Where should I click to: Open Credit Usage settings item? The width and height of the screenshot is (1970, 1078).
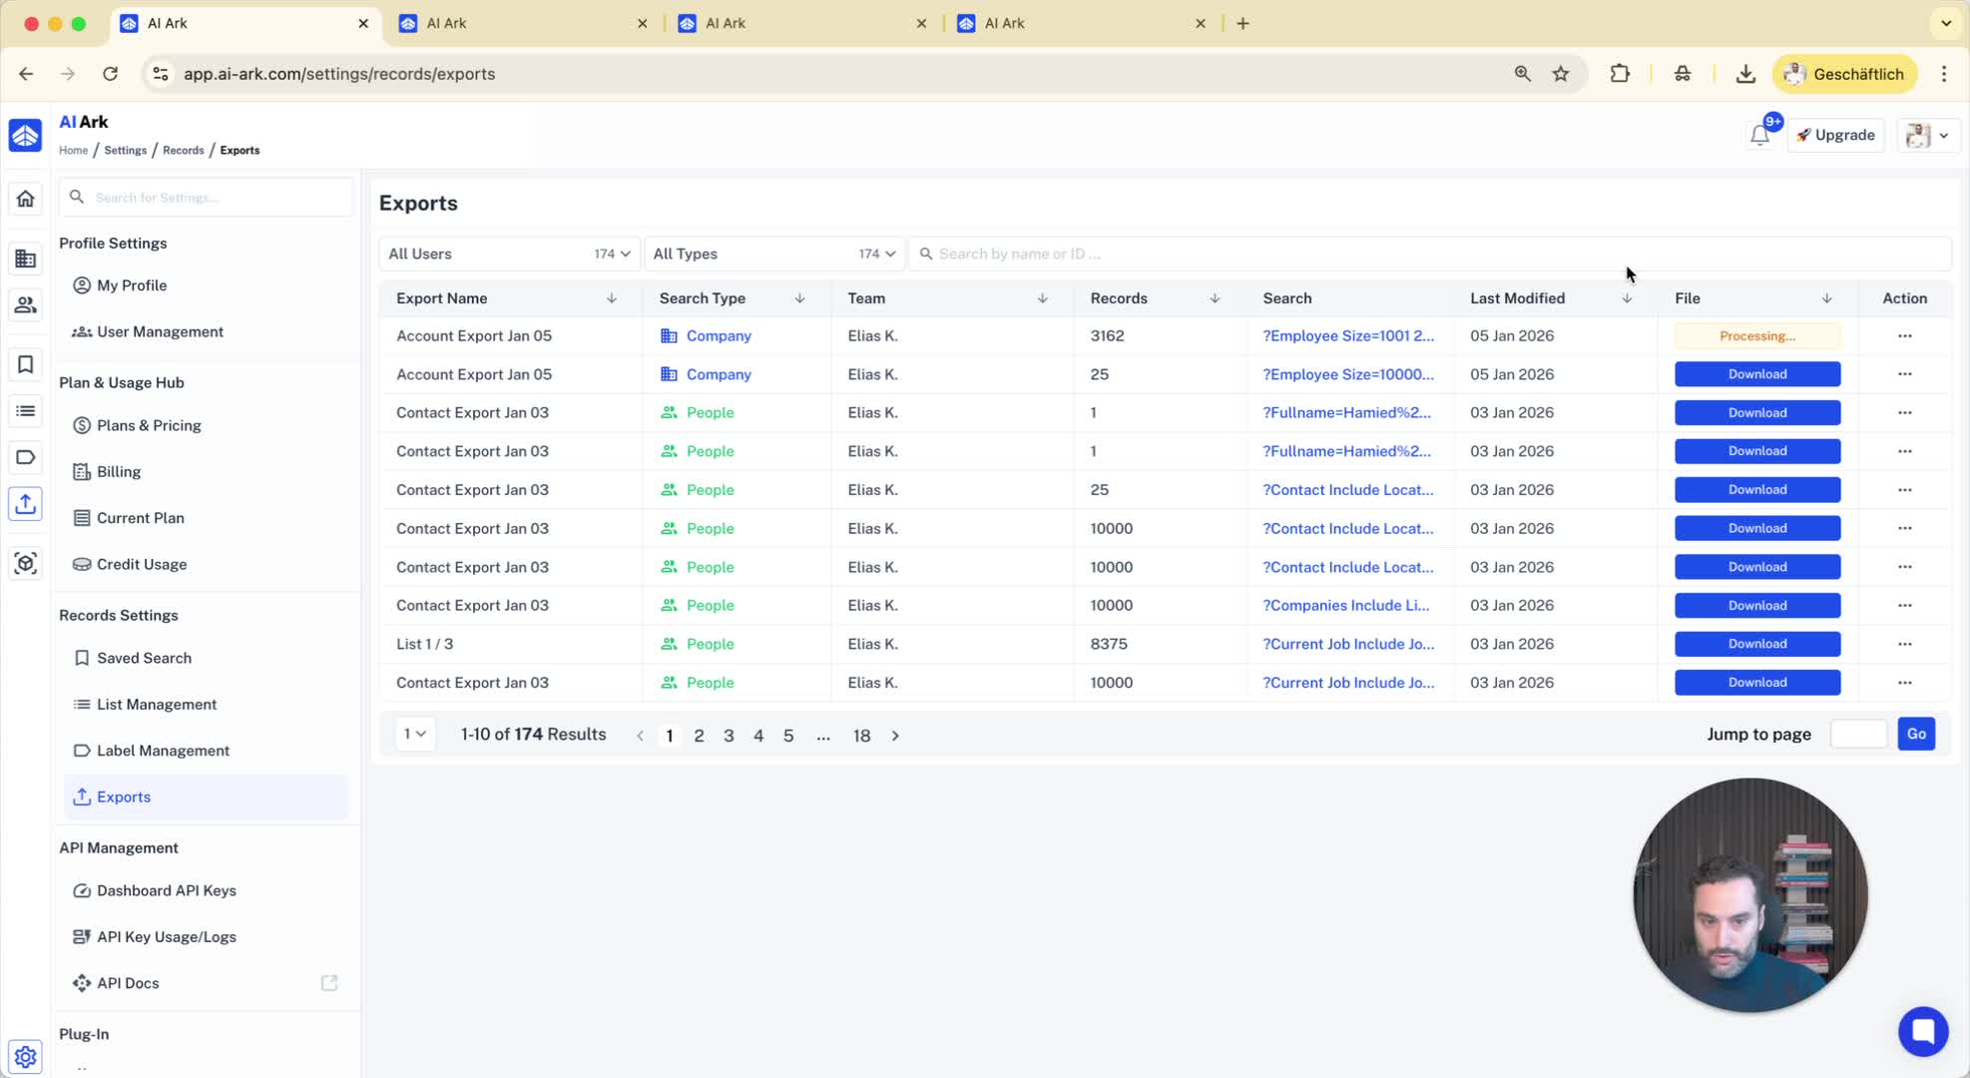point(142,564)
